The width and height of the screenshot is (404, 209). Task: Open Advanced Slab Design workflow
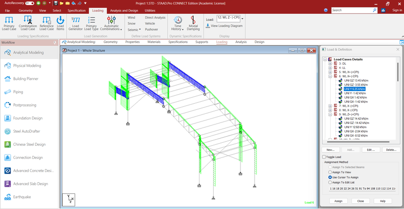coord(29,184)
